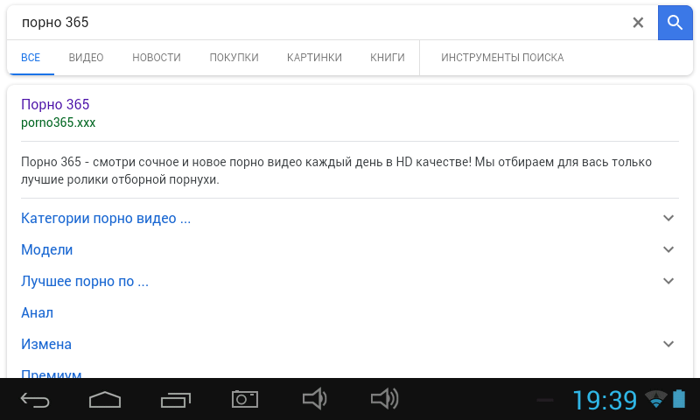Tap the green site URL text
Screen dimensions: 700x420
pyautogui.click(x=58, y=122)
